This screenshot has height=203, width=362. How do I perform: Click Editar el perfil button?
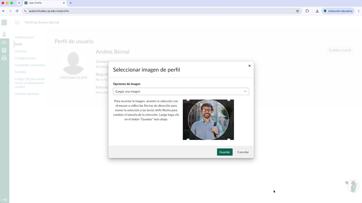tap(340, 50)
